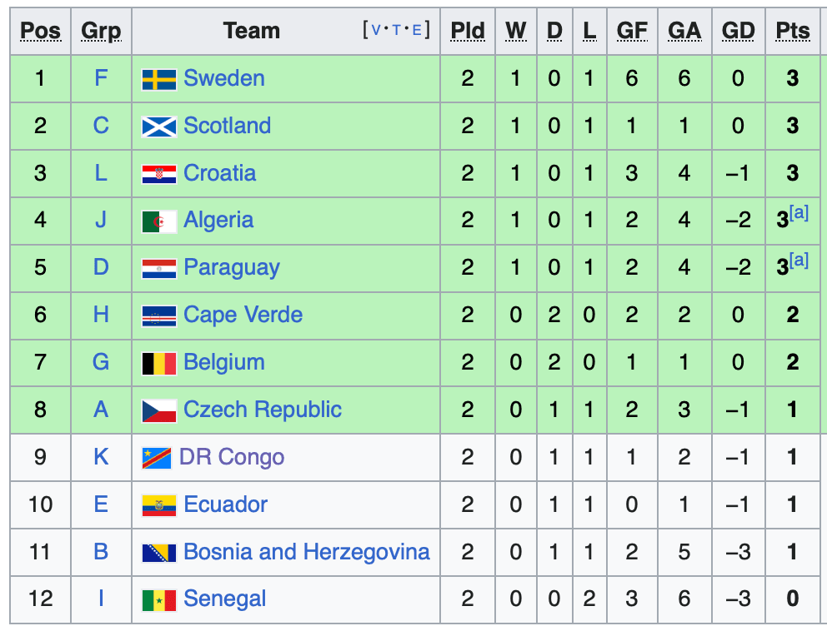Open the Ecuador team link
This screenshot has width=827, height=631.
pyautogui.click(x=226, y=504)
